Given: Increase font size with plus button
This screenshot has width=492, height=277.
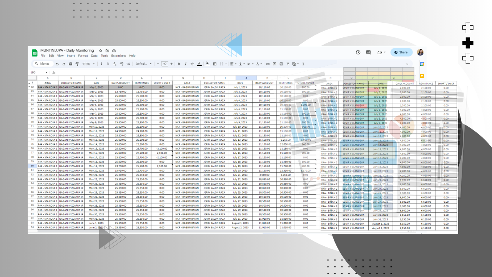Looking at the screenshot, I should tap(171, 64).
